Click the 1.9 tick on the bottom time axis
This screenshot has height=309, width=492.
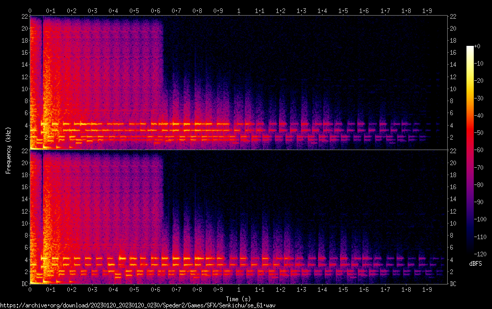[x=427, y=290]
